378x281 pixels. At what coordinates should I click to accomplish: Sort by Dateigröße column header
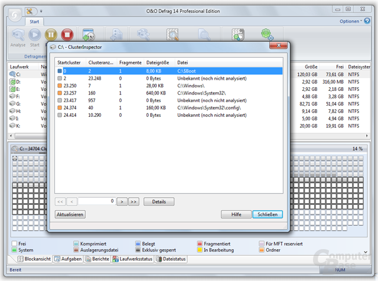[159, 63]
